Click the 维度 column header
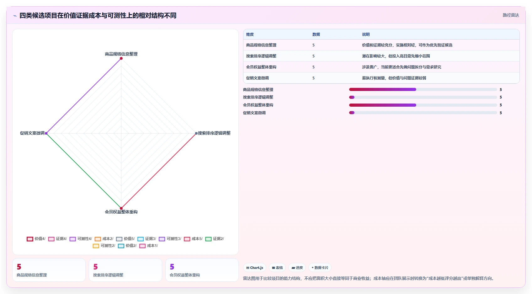The image size is (532, 294). coord(250,35)
